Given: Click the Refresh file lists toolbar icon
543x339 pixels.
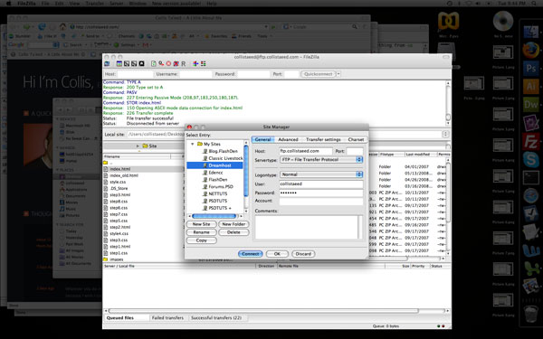Looking at the screenshot, I should click(154, 63).
